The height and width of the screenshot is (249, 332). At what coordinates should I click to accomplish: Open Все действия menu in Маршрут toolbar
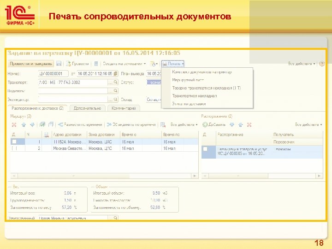[x=184, y=125]
